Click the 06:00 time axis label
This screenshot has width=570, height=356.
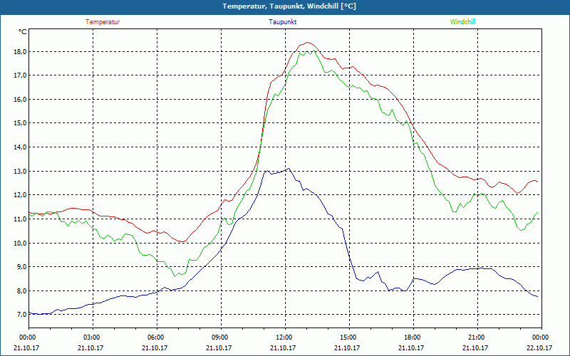point(157,337)
